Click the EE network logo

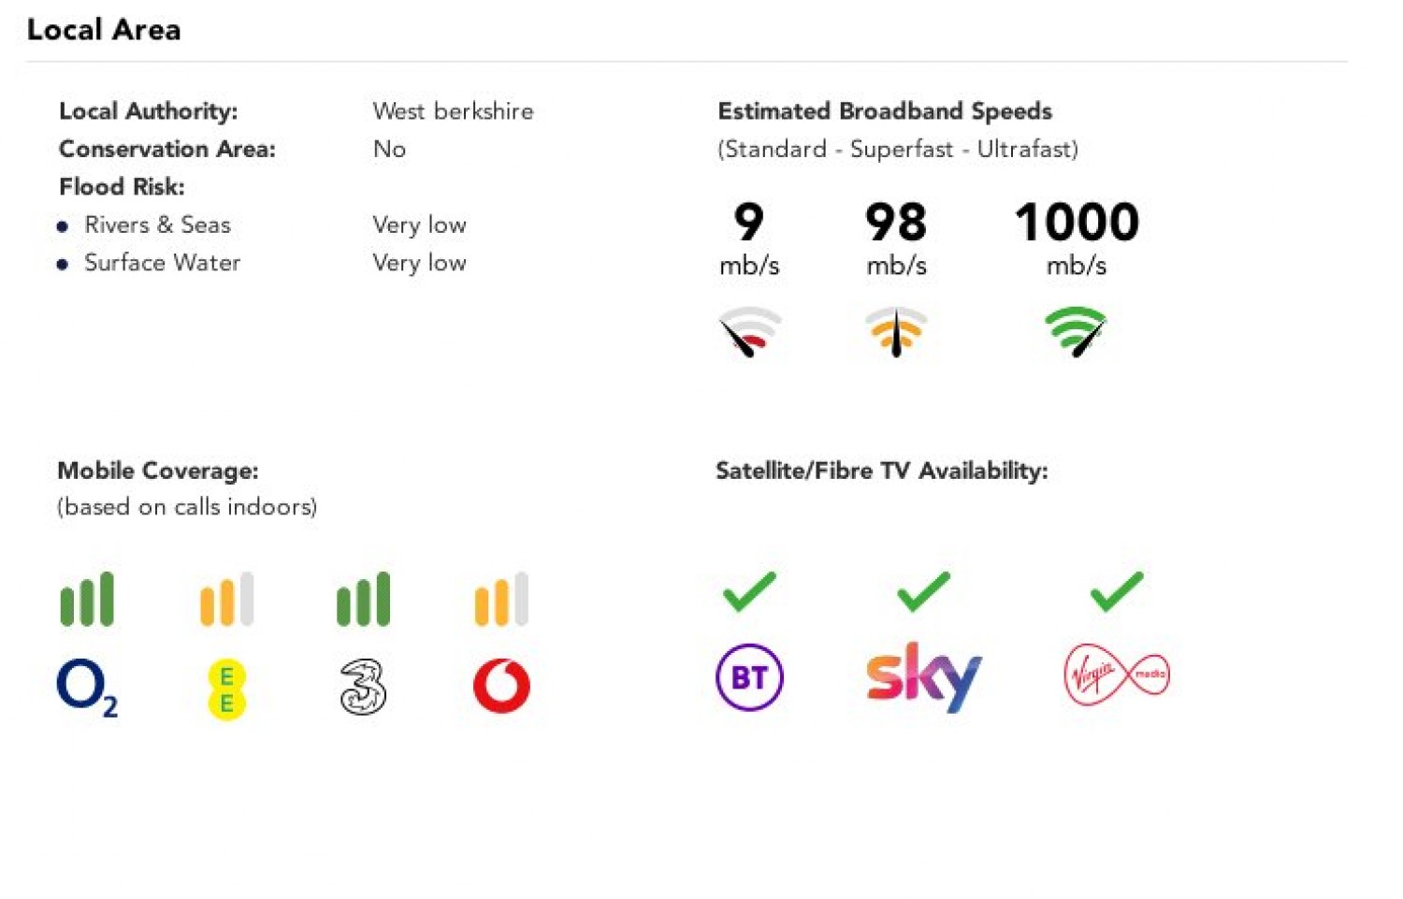coord(226,689)
